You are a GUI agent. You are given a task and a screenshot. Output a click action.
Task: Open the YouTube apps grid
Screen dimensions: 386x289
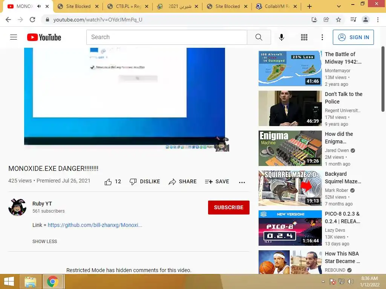pyautogui.click(x=304, y=37)
